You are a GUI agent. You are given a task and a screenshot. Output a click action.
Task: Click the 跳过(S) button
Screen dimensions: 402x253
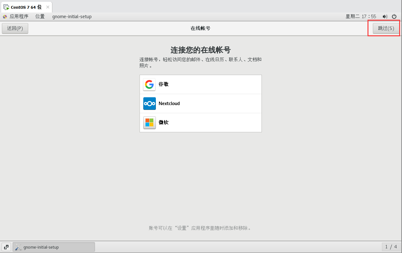(386, 28)
